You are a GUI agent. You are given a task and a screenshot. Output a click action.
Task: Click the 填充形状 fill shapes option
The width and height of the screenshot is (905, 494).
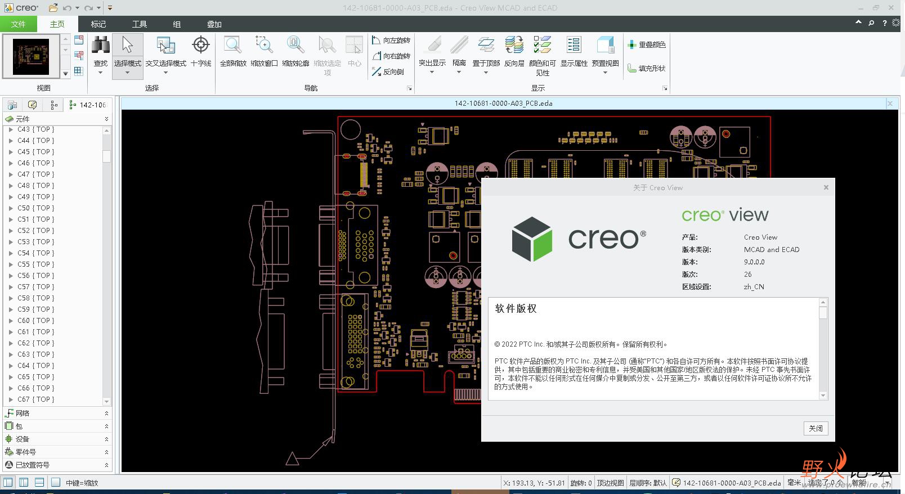pos(647,68)
